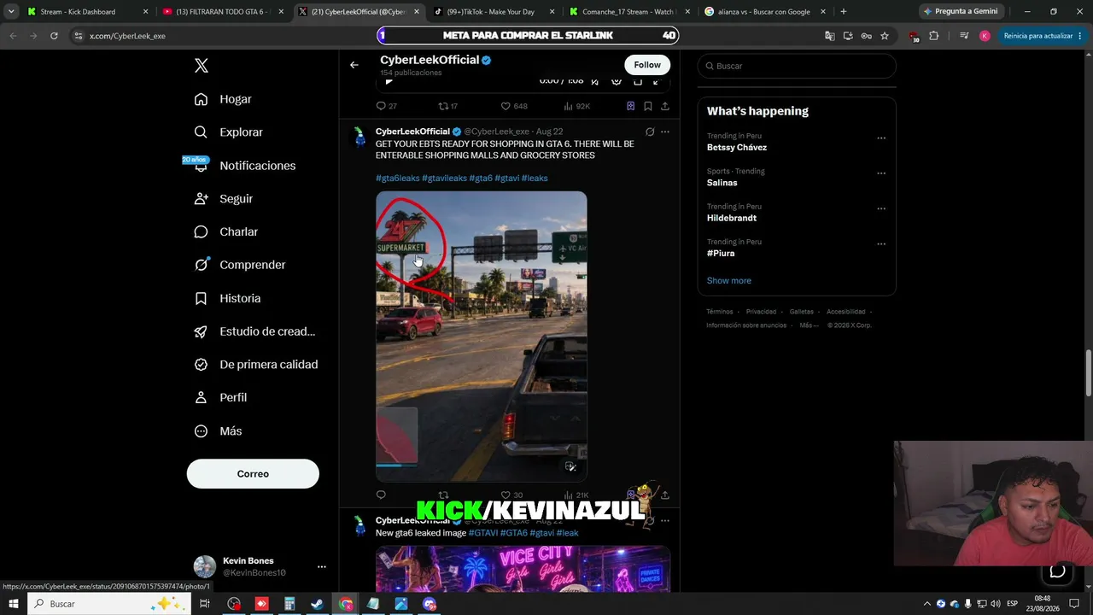Expand the tab search dropdown
Viewport: 1093px width, 615px height.
pyautogui.click(x=11, y=12)
